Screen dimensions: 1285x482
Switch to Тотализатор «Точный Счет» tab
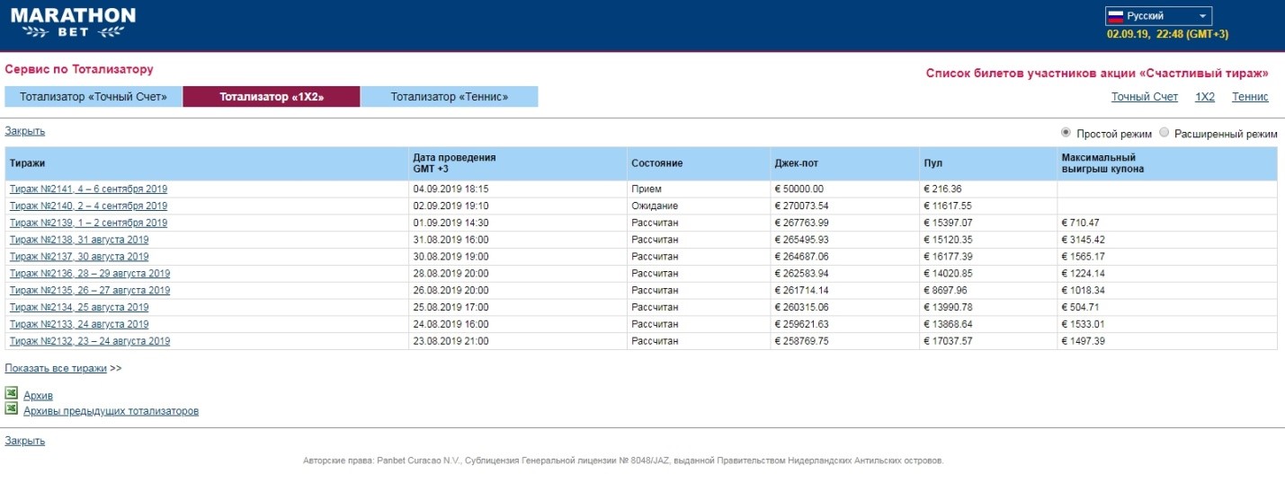click(94, 97)
